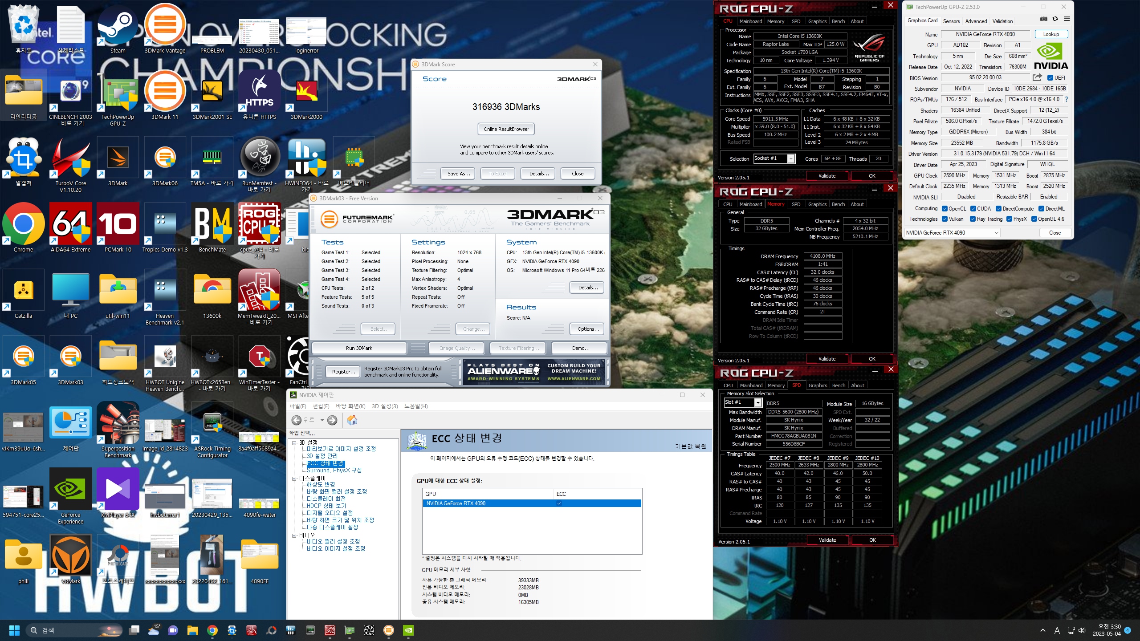This screenshot has width=1140, height=641.
Task: Toggle the CUDA checkbox in GPU-Z
Action: tap(973, 208)
